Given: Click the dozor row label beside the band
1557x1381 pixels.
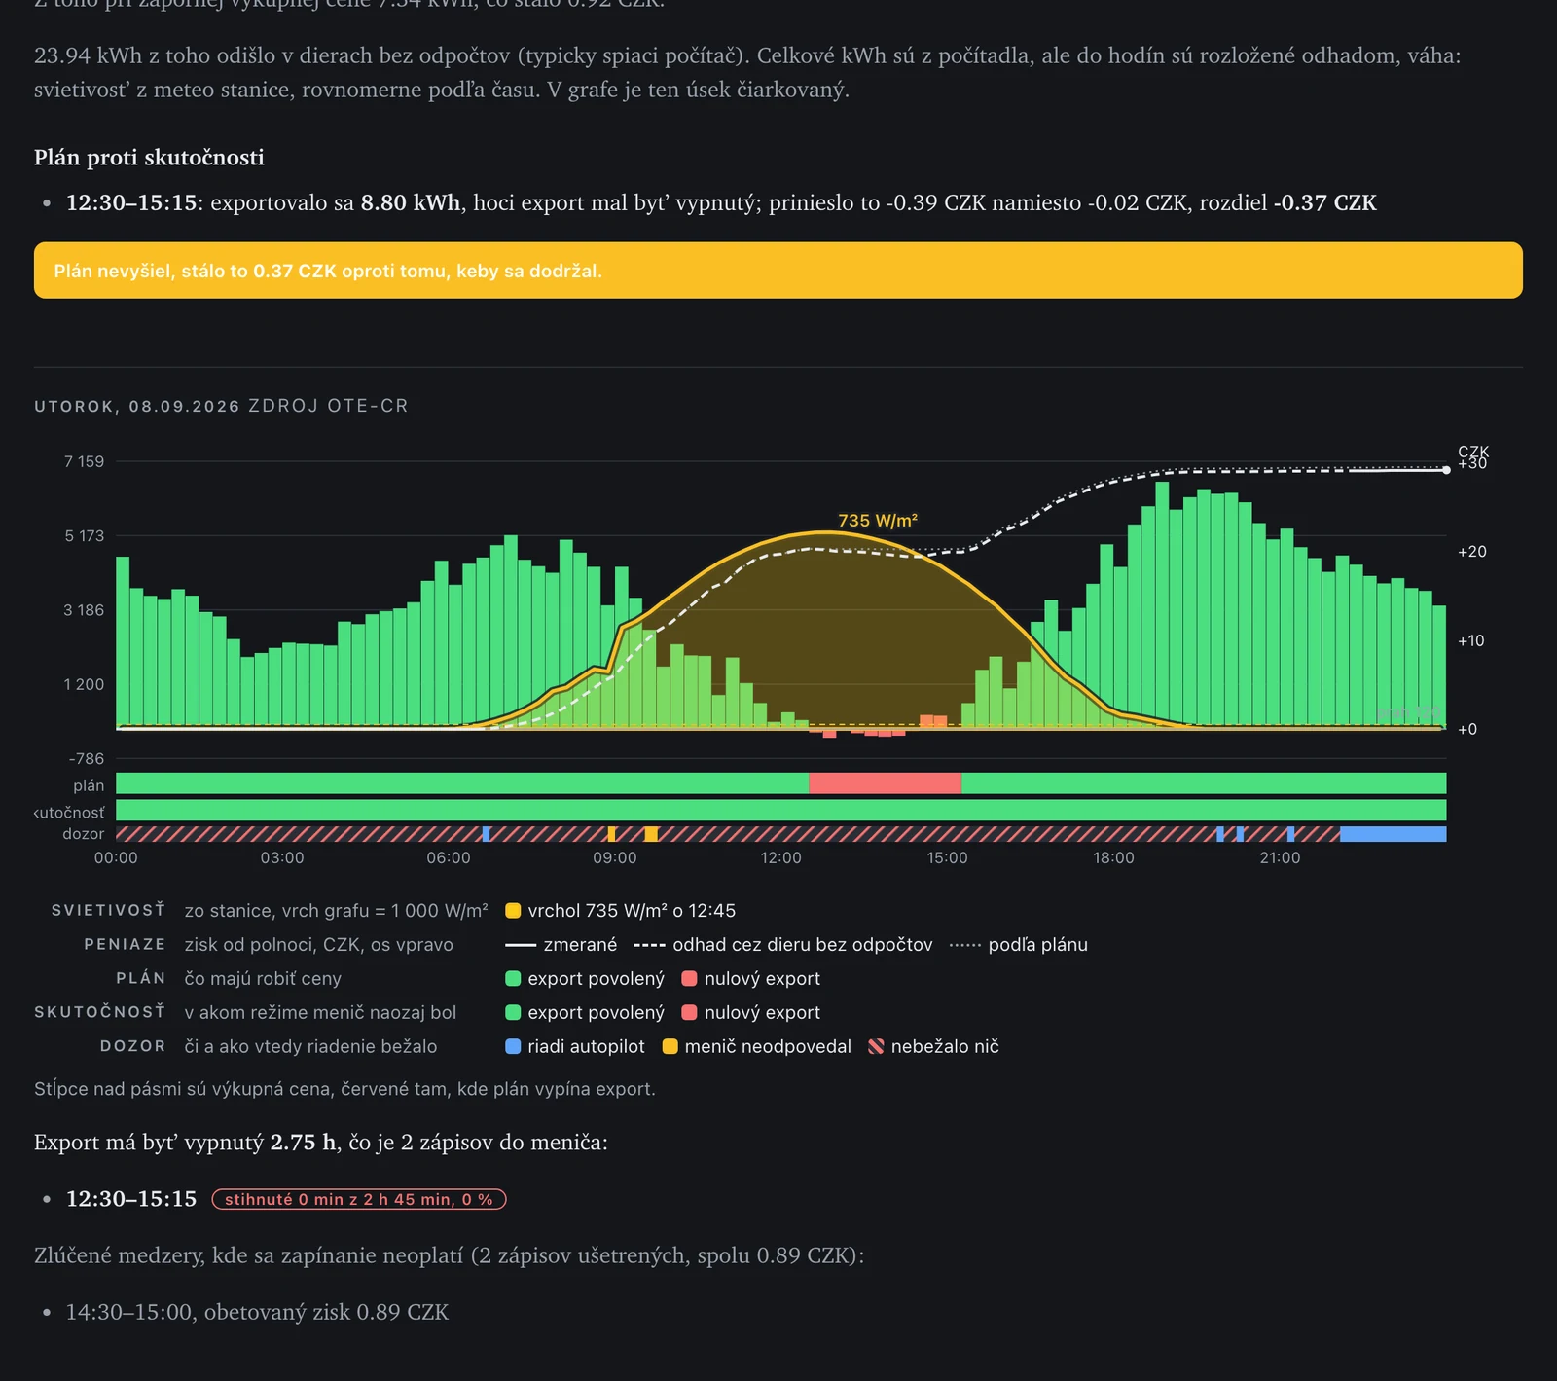Looking at the screenshot, I should point(84,834).
